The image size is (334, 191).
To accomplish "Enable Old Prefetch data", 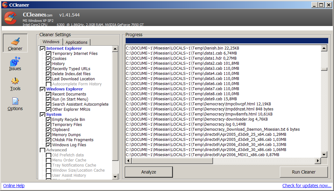I will point(49,155).
